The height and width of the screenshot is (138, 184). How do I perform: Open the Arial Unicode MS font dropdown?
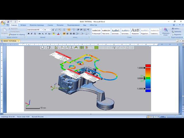tap(43, 30)
